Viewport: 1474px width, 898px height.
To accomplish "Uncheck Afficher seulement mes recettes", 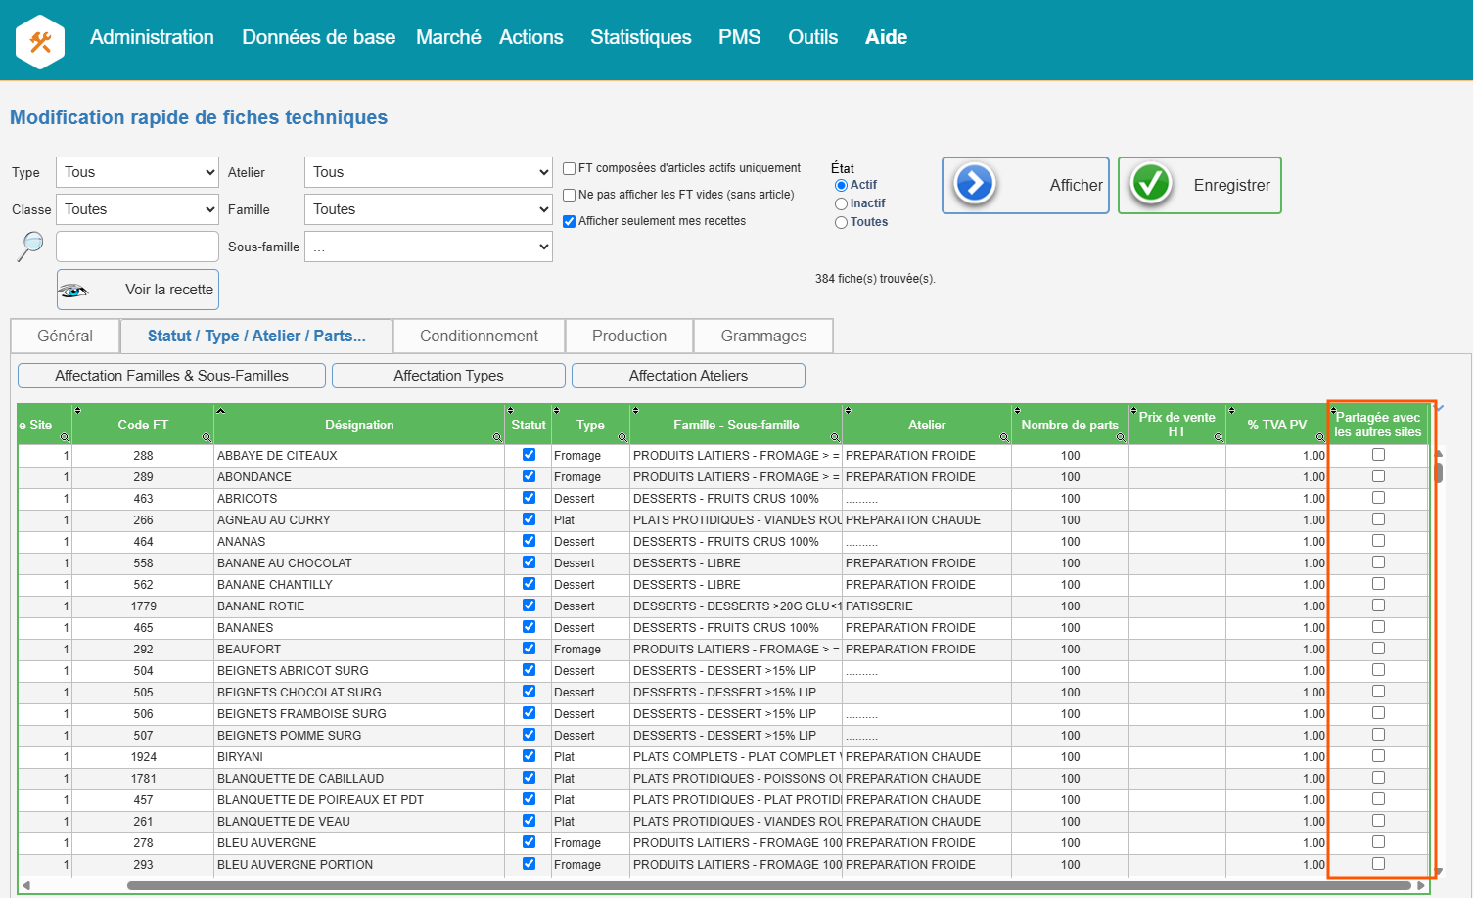I will point(569,221).
